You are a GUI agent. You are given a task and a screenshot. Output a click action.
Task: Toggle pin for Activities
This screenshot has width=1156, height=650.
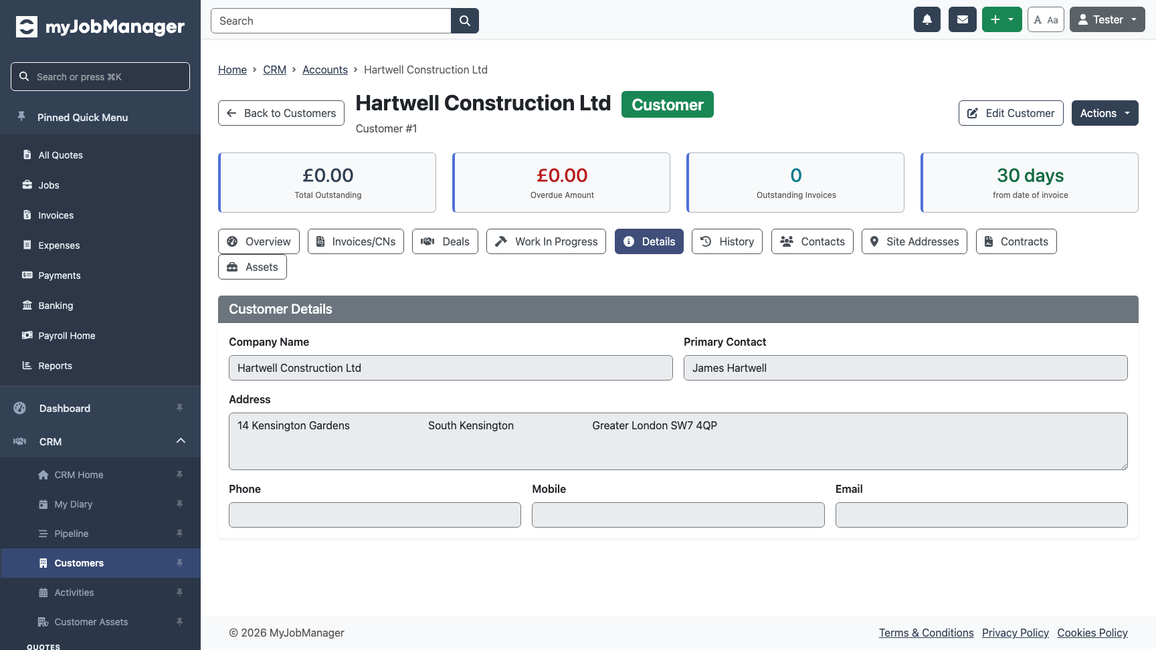pos(179,592)
